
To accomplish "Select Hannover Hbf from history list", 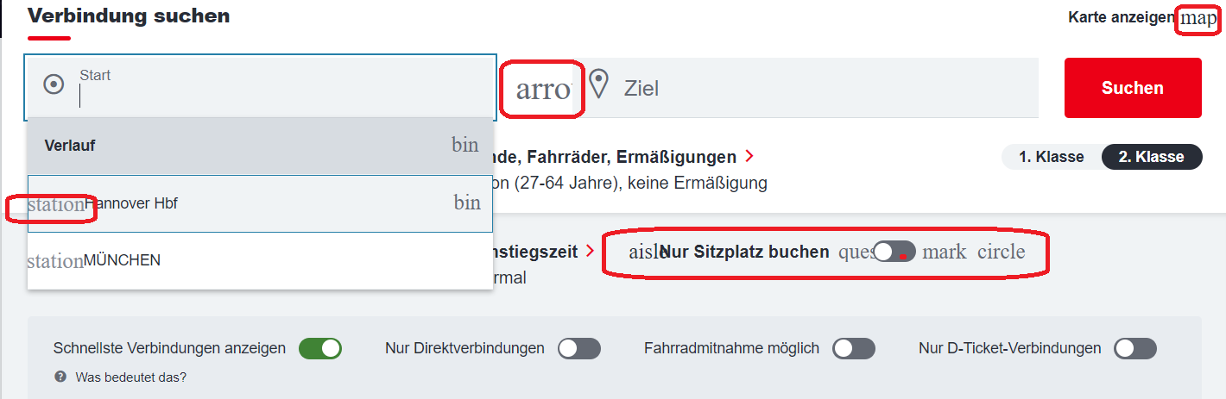I will coord(261,203).
